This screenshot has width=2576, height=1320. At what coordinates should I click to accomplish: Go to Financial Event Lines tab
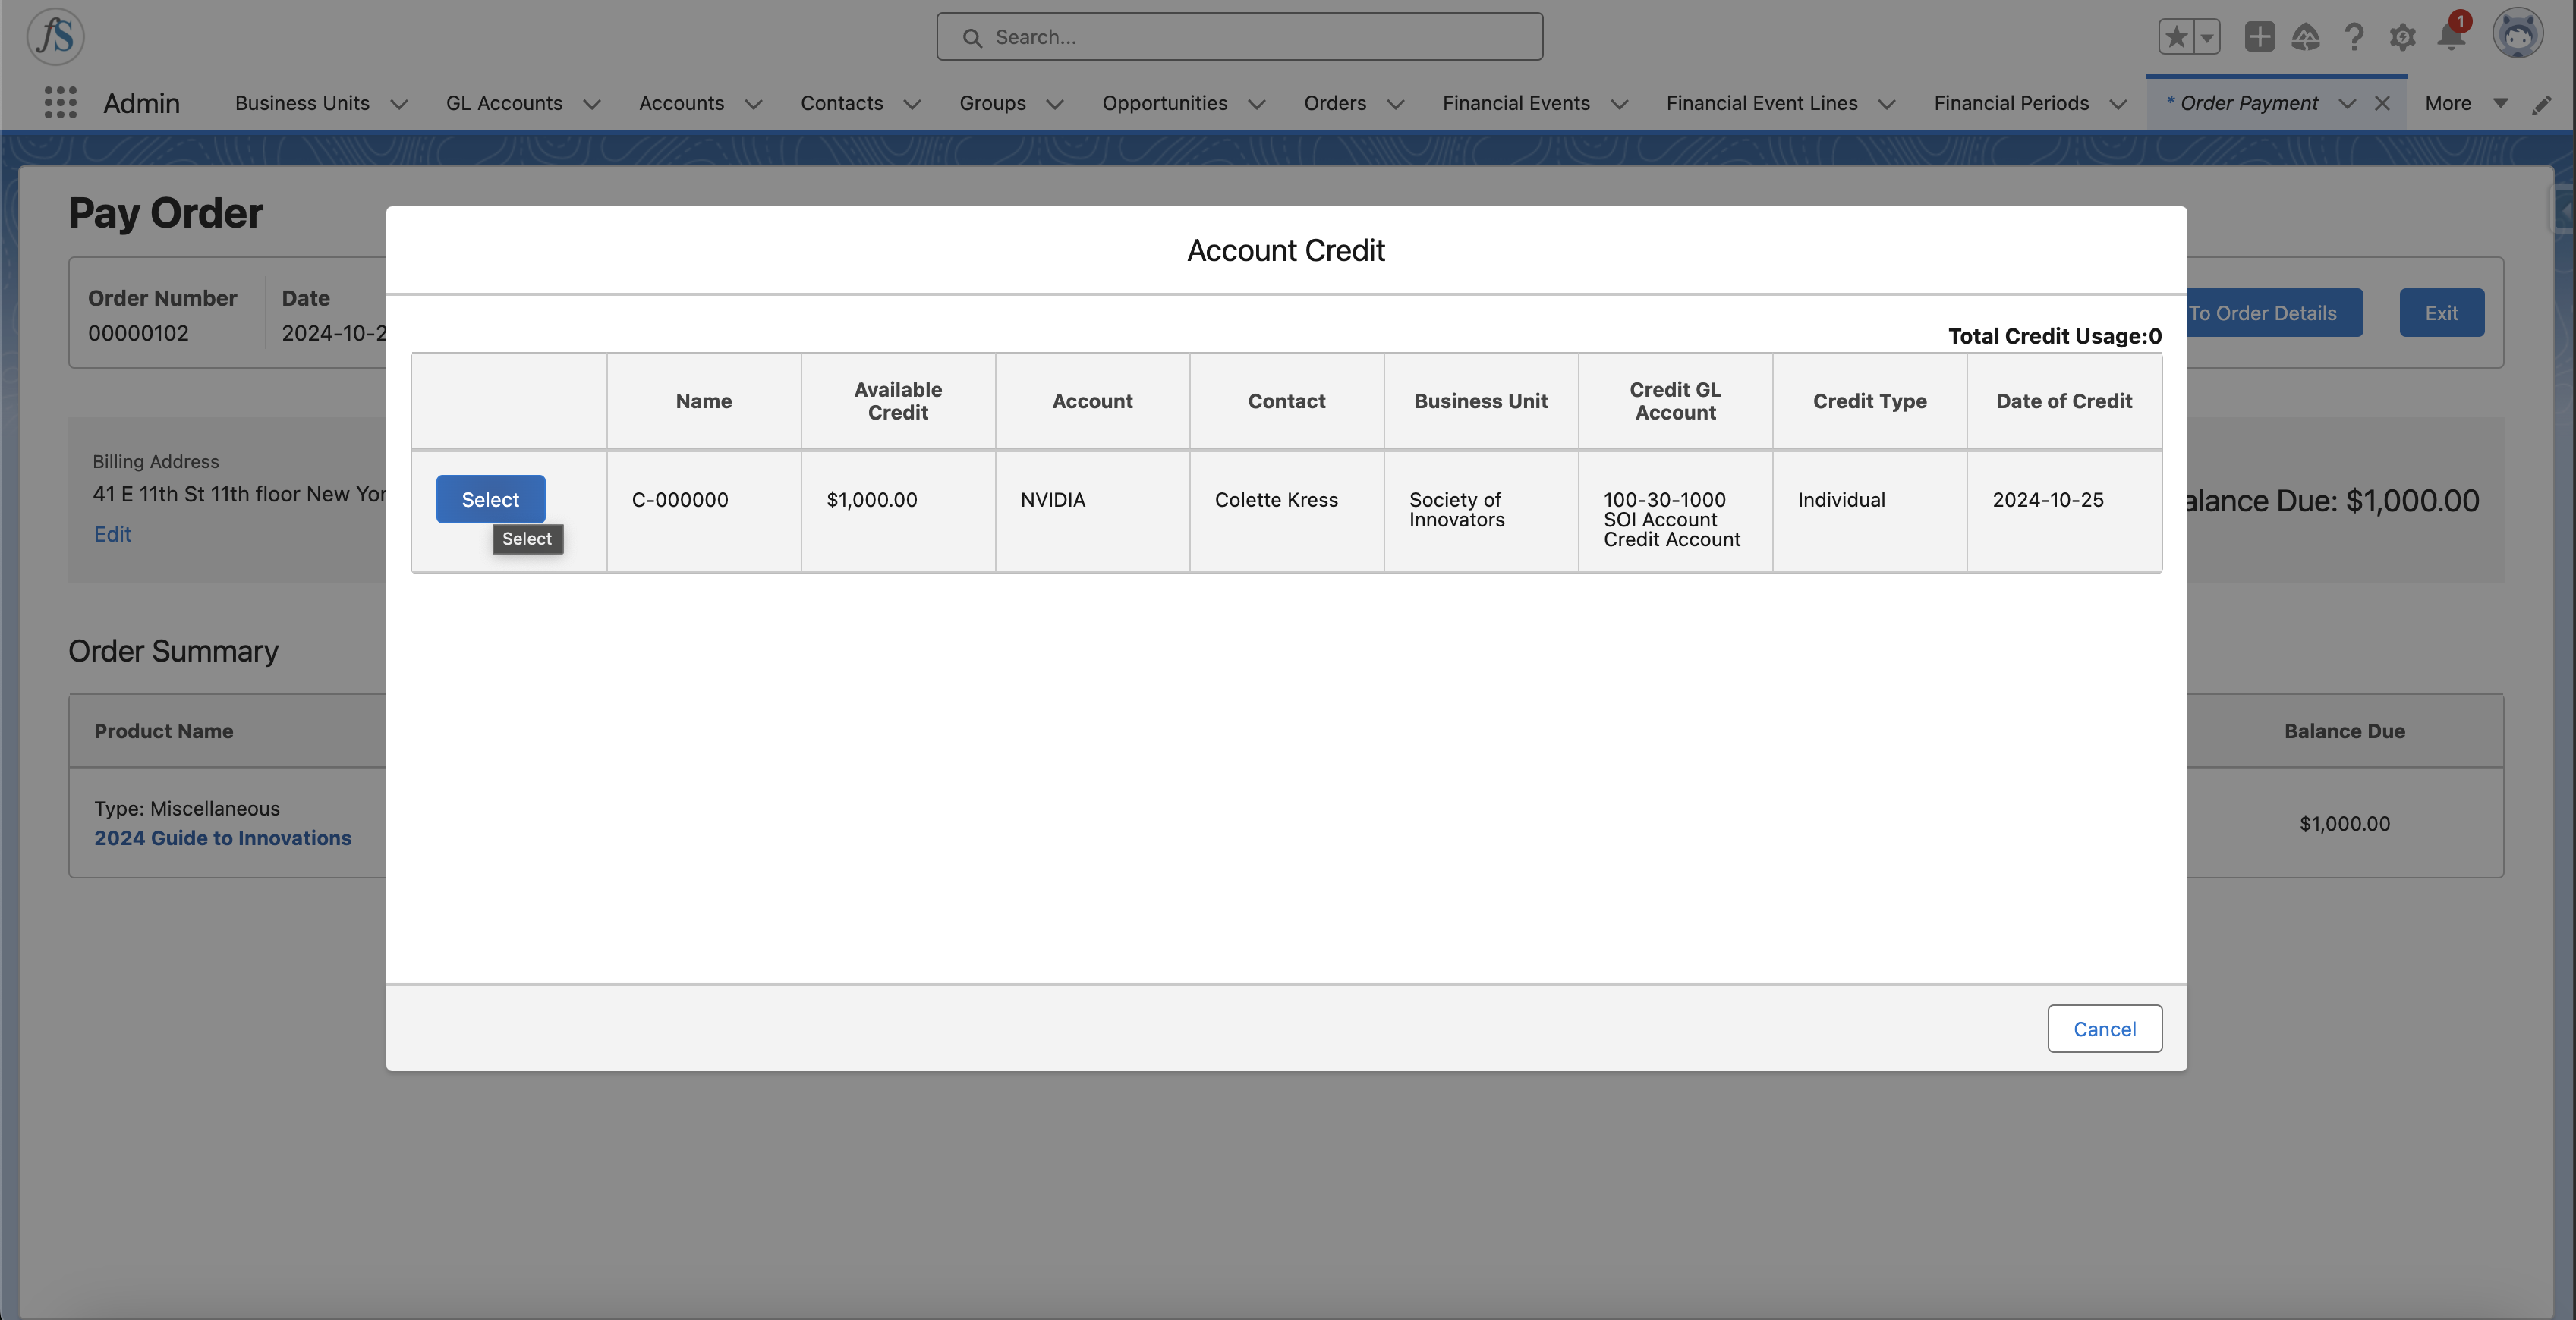click(1761, 103)
